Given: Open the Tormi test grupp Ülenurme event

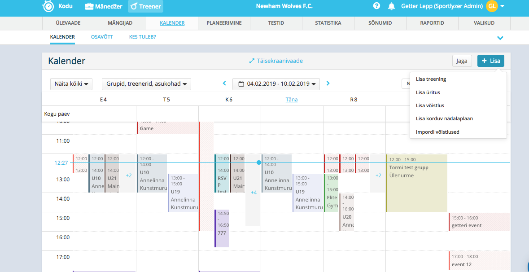Looking at the screenshot, I should [x=417, y=183].
